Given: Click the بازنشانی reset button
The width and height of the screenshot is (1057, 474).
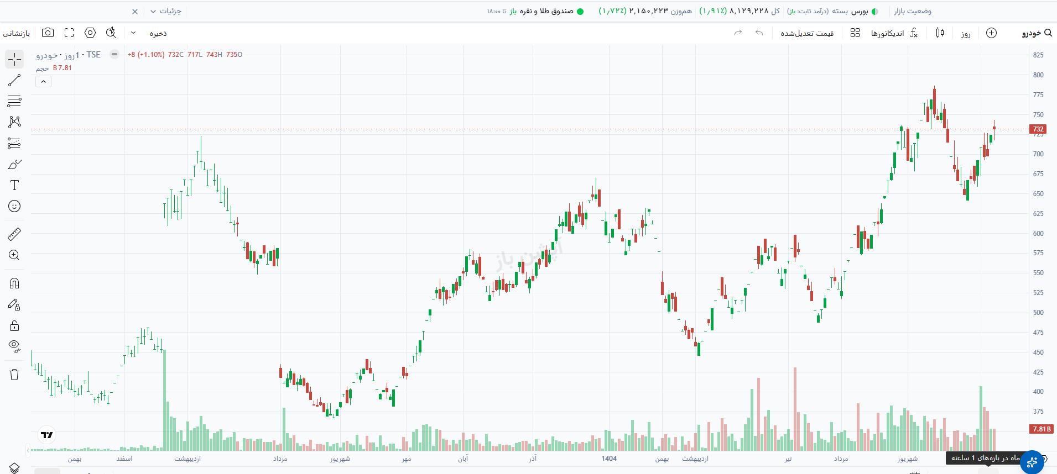Looking at the screenshot, I should (17, 33).
